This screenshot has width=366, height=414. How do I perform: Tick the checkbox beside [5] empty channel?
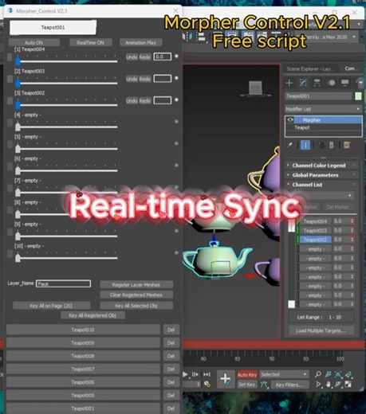pyautogui.click(x=10, y=145)
